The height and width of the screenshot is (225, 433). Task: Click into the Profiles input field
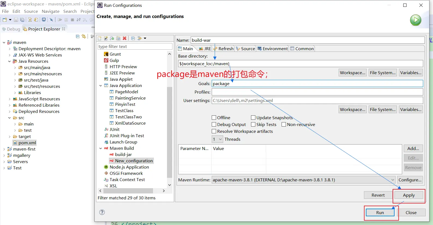coord(317,92)
